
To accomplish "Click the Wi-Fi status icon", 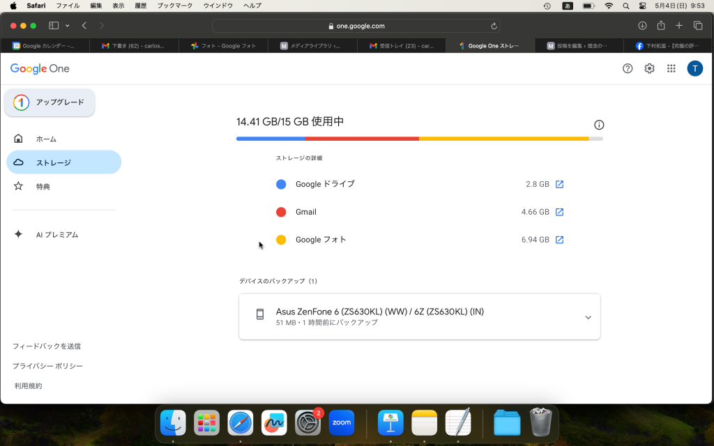I will (x=609, y=6).
